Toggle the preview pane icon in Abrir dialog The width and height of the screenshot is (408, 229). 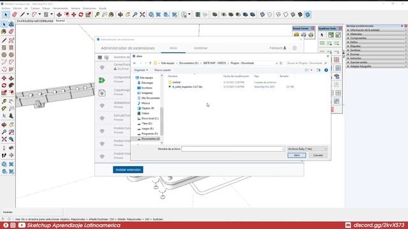(319, 70)
